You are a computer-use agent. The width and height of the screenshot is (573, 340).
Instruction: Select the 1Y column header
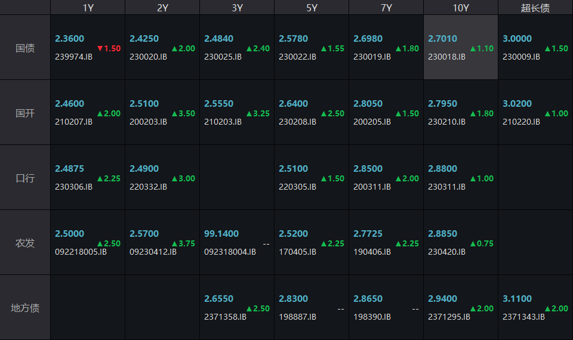(x=88, y=7)
